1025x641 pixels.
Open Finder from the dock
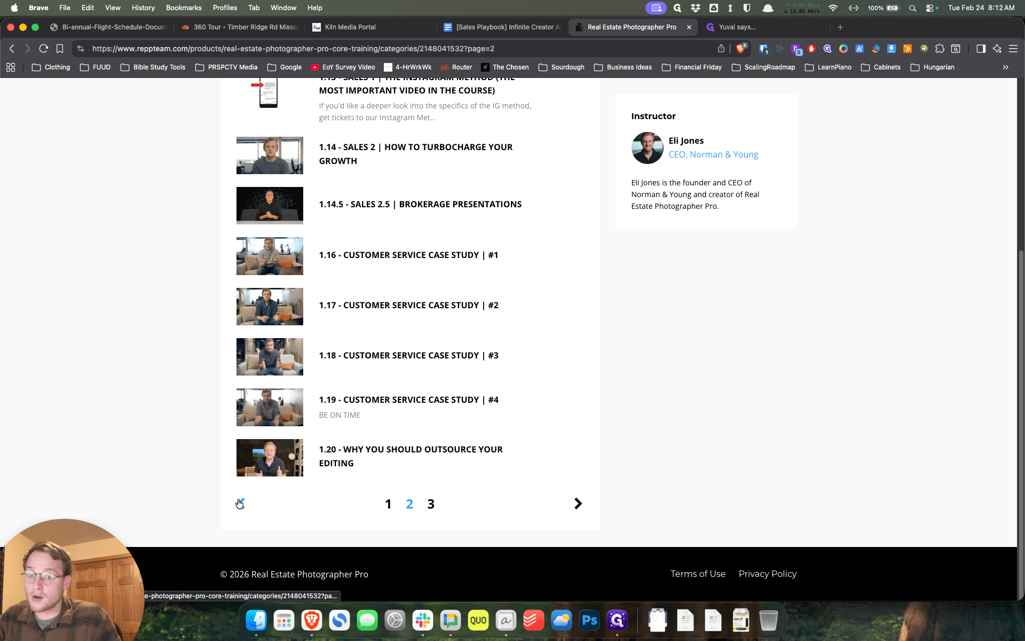256,620
